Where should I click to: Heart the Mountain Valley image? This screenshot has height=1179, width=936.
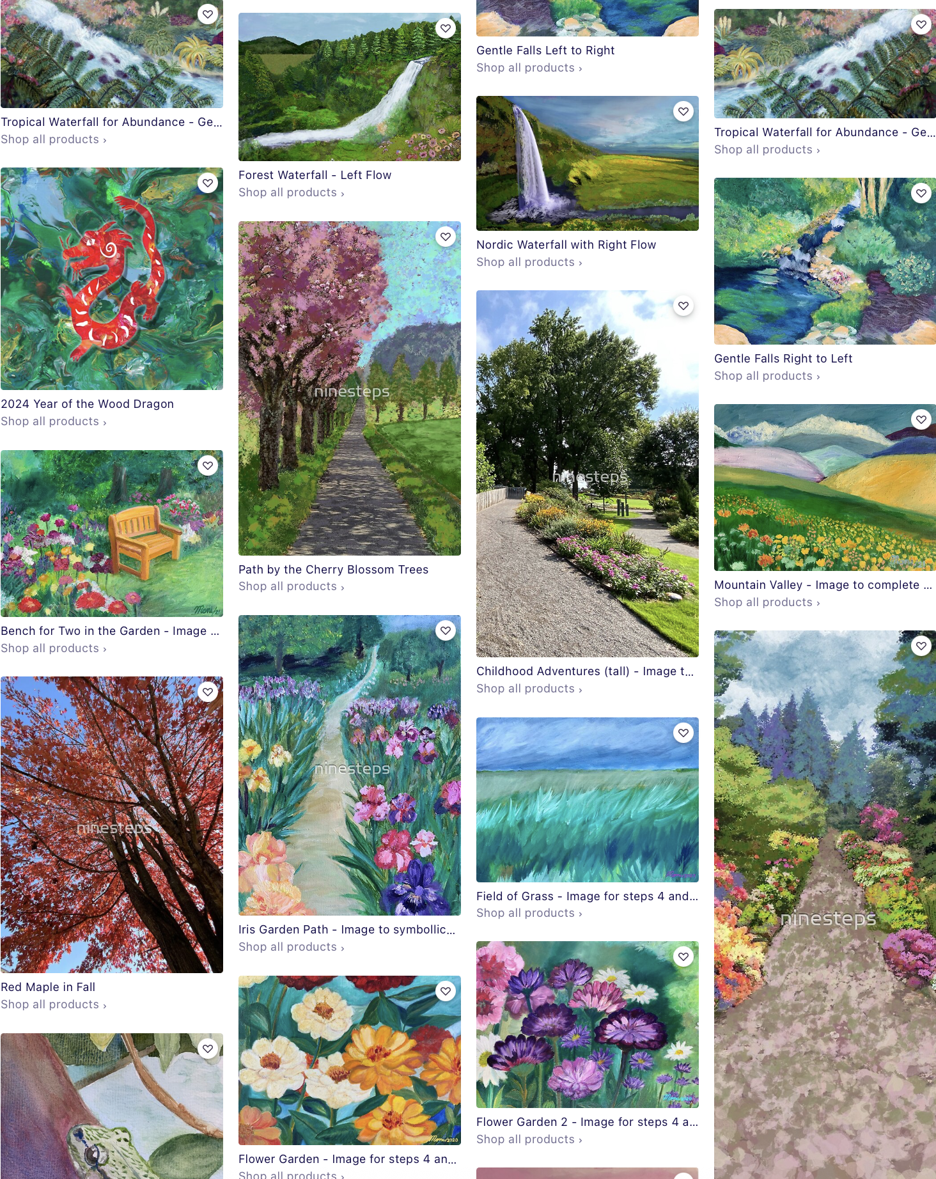click(x=921, y=420)
